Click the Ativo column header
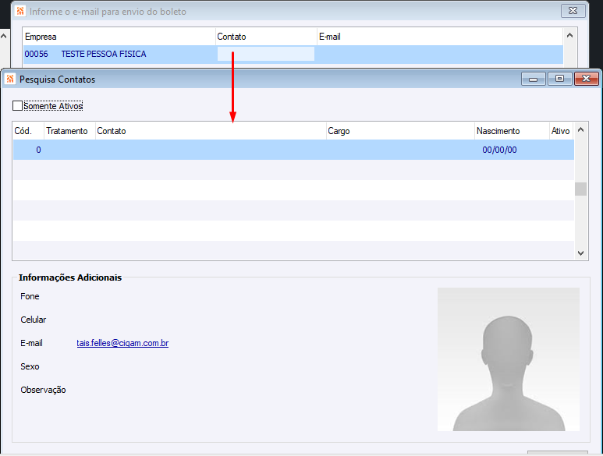 561,131
